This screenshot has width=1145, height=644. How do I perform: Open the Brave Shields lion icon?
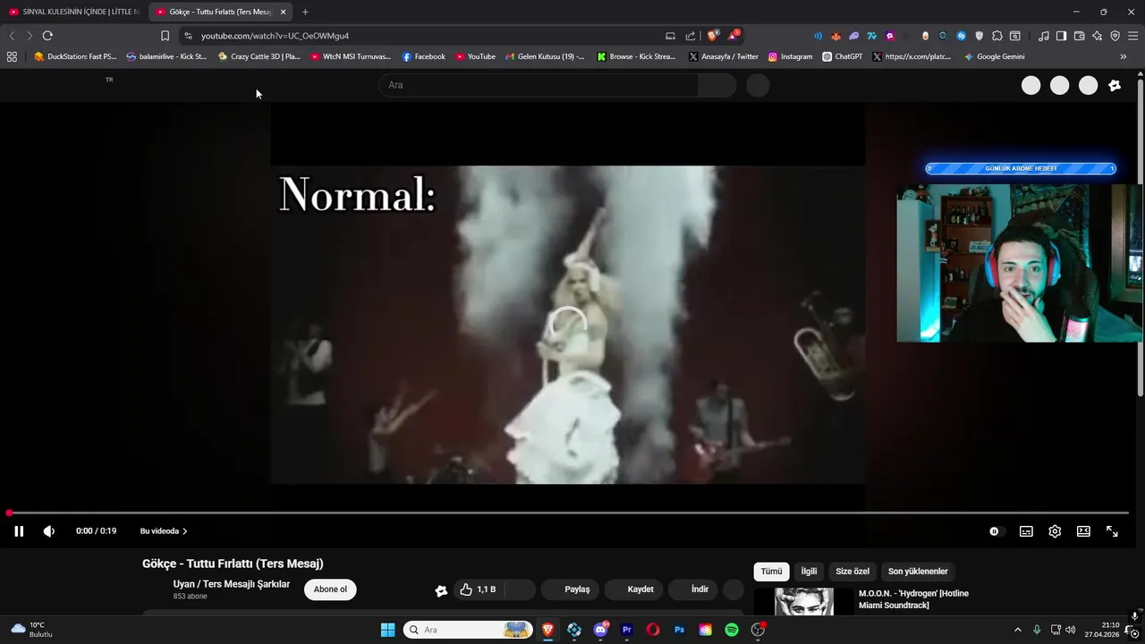tap(713, 36)
